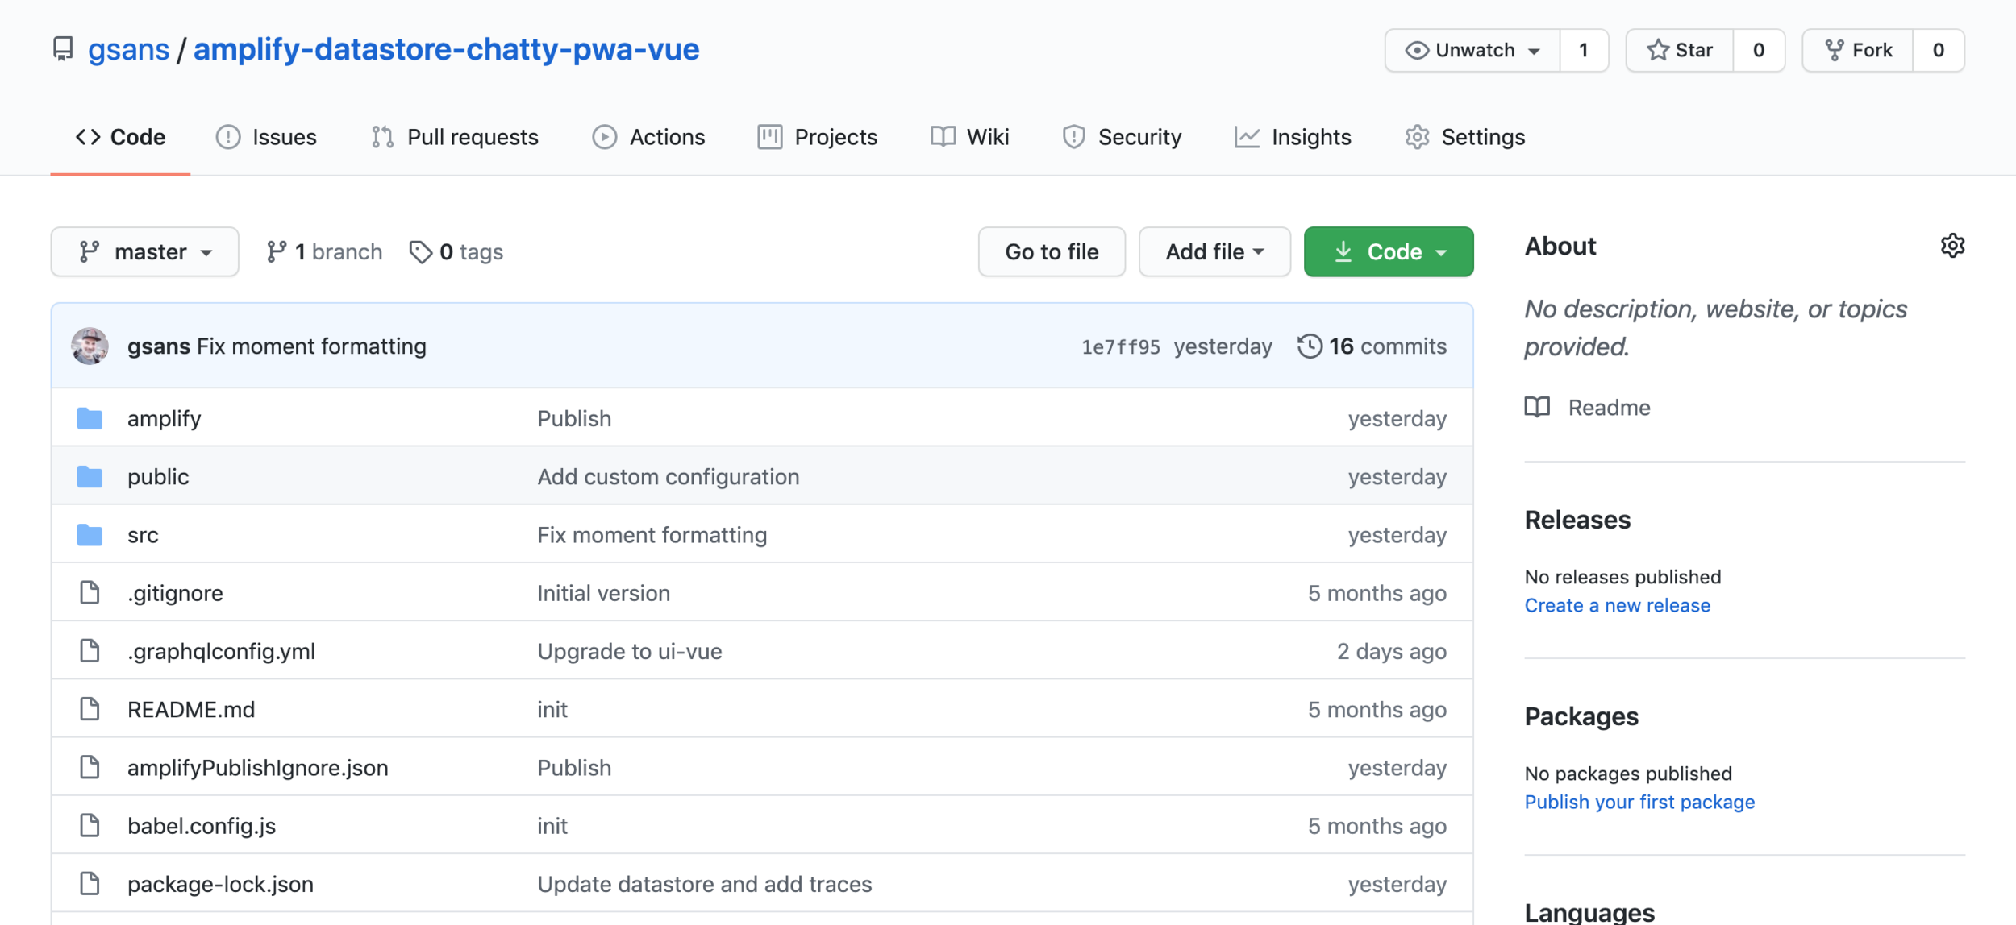The height and width of the screenshot is (925, 2016).
Task: Click Create a new release link
Action: pos(1617,605)
